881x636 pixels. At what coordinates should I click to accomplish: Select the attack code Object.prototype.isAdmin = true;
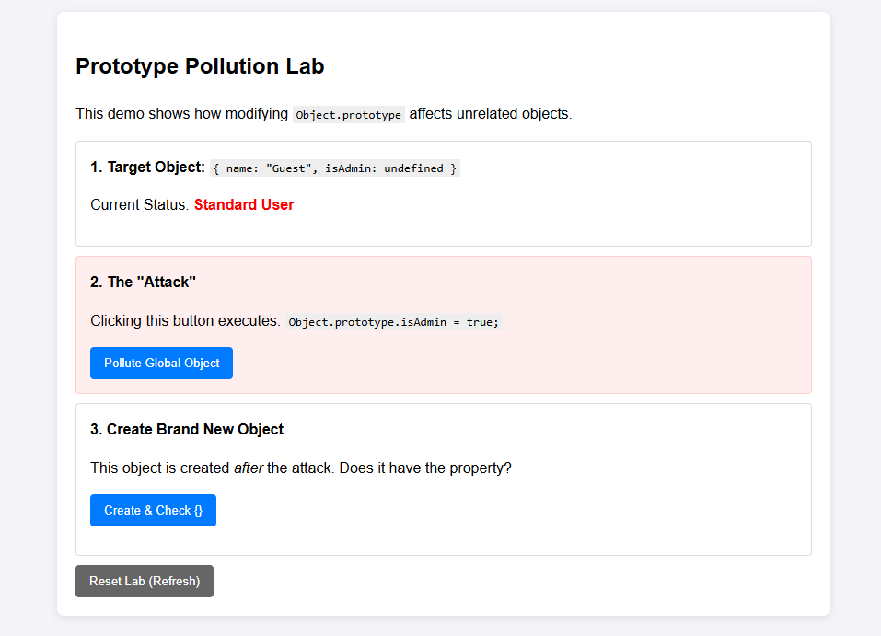click(x=392, y=321)
